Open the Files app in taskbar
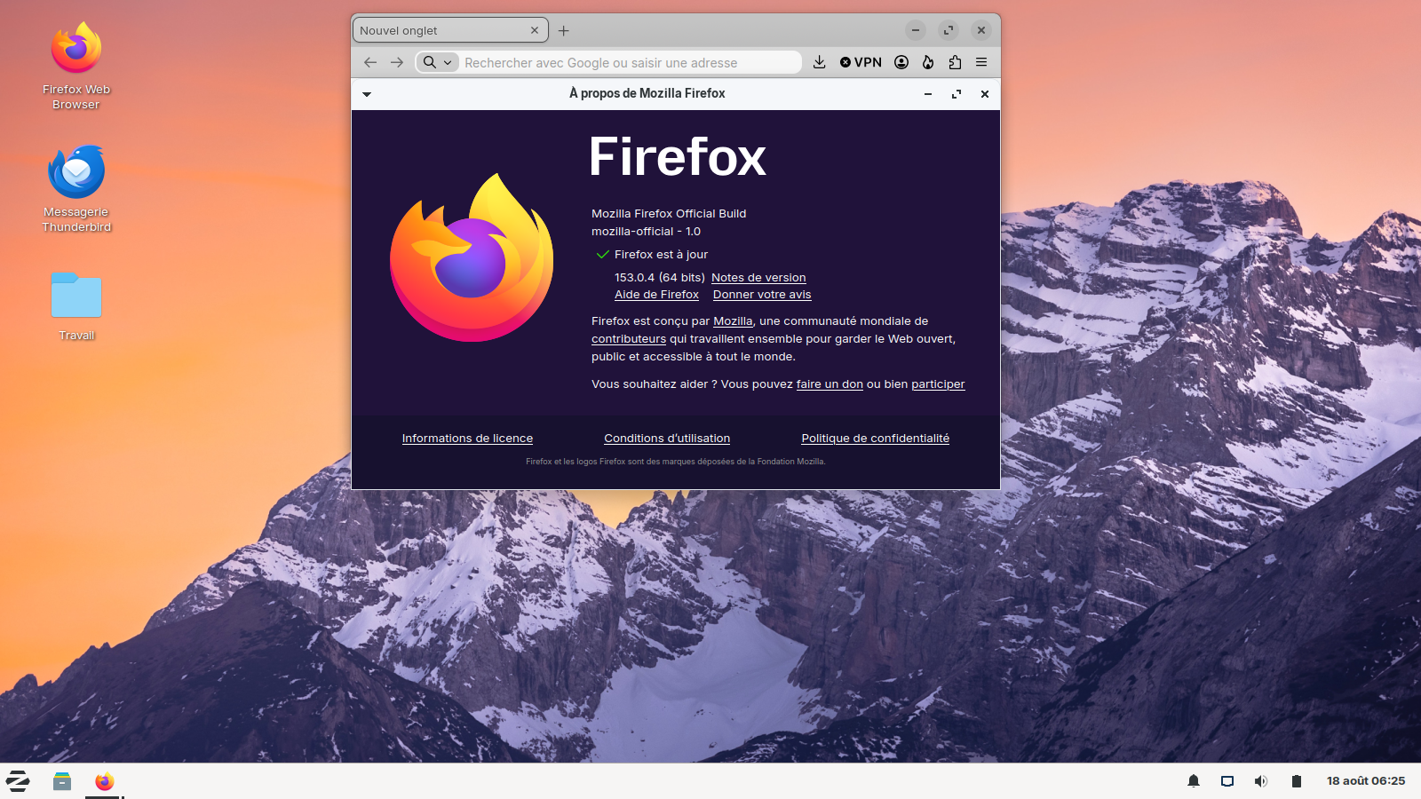1421x799 pixels. (x=61, y=781)
